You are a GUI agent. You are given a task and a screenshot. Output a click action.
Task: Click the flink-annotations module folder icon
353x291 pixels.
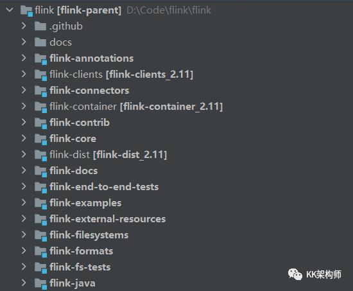coord(40,59)
